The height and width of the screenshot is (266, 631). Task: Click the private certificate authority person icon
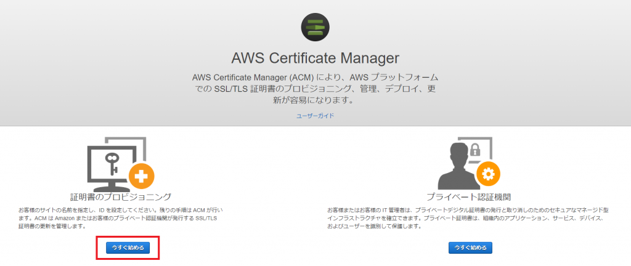pyautogui.click(x=468, y=164)
